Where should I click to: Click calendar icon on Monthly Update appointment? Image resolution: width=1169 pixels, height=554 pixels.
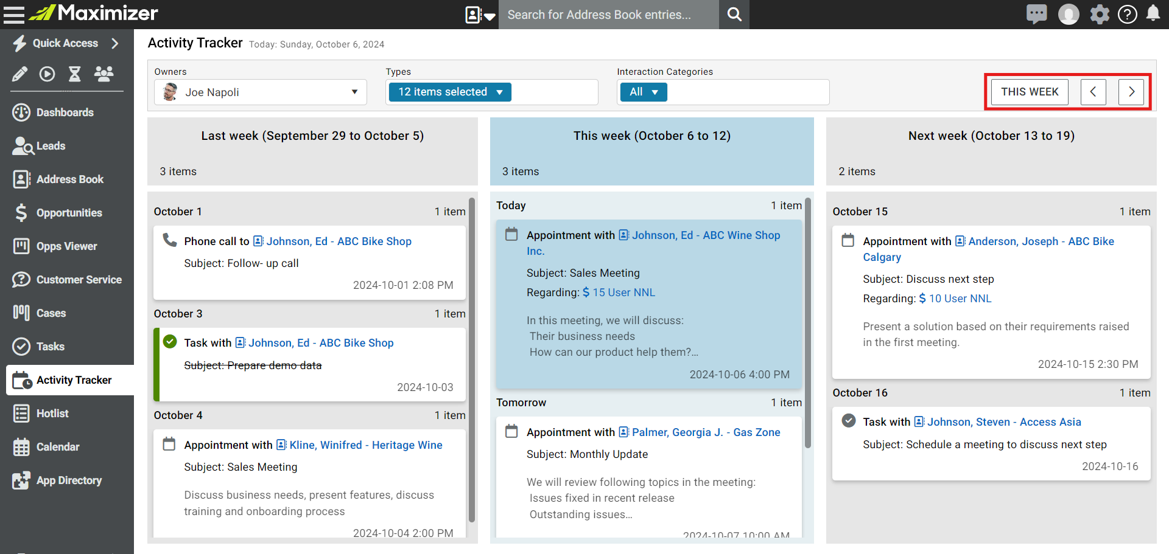click(511, 431)
